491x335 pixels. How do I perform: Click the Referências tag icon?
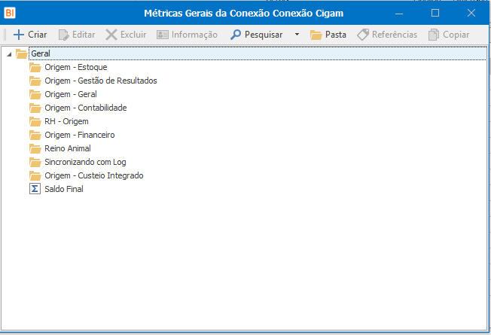(x=363, y=35)
